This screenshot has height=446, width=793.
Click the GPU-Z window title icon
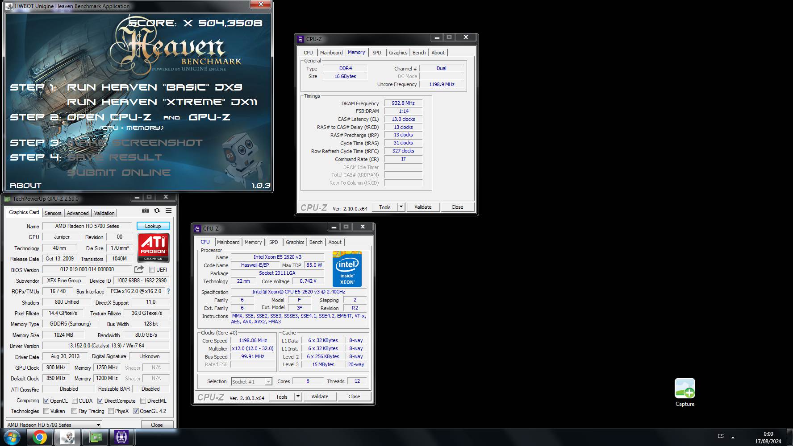(x=8, y=199)
